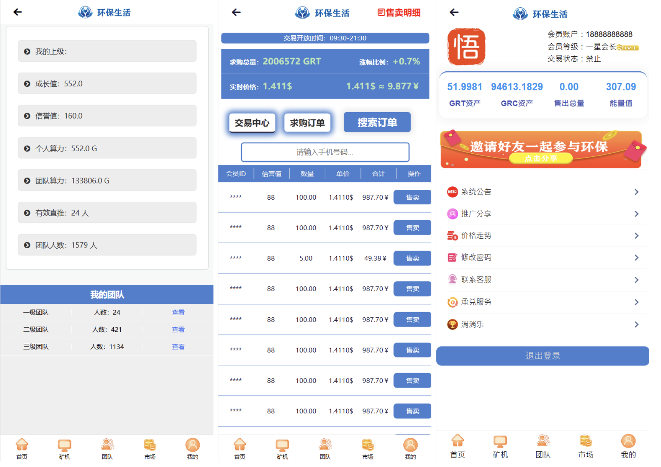The height and width of the screenshot is (467, 661).
Task: Open the 售卖明细 sales details link
Action: point(399,13)
